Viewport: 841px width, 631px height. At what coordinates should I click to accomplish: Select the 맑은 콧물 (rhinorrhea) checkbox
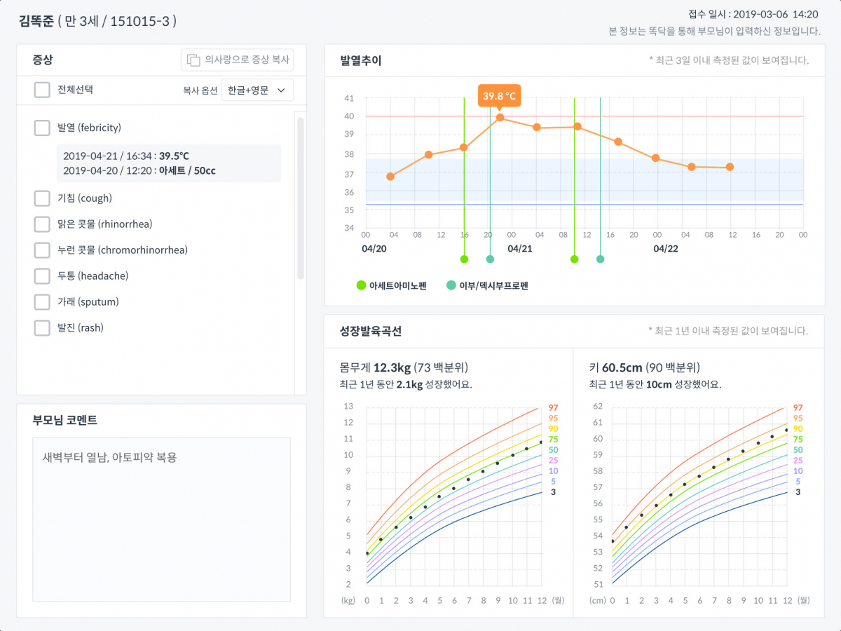42,224
